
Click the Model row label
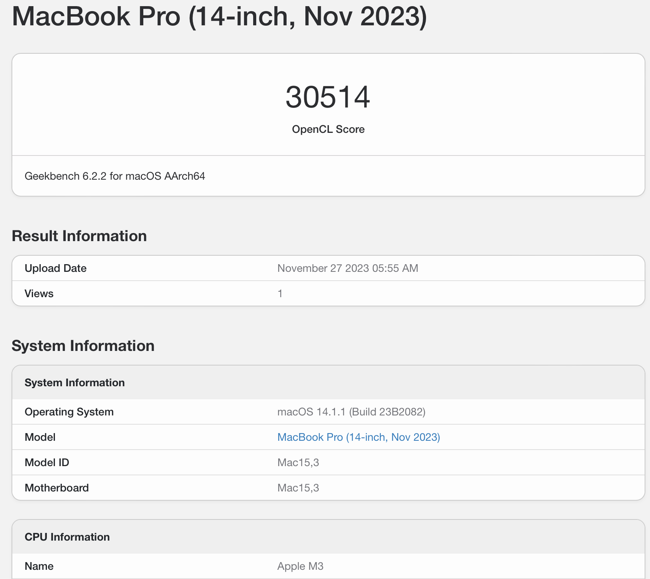point(40,437)
